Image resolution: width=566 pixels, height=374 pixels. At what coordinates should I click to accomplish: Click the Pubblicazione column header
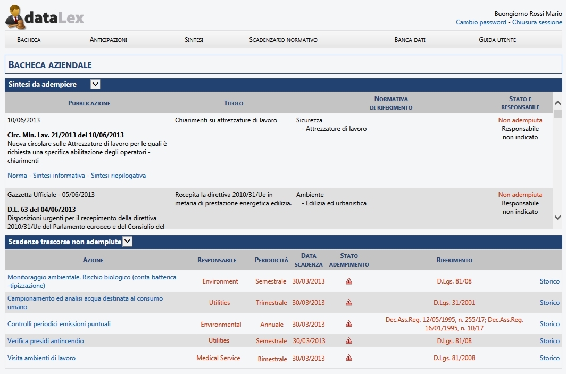[x=89, y=103]
